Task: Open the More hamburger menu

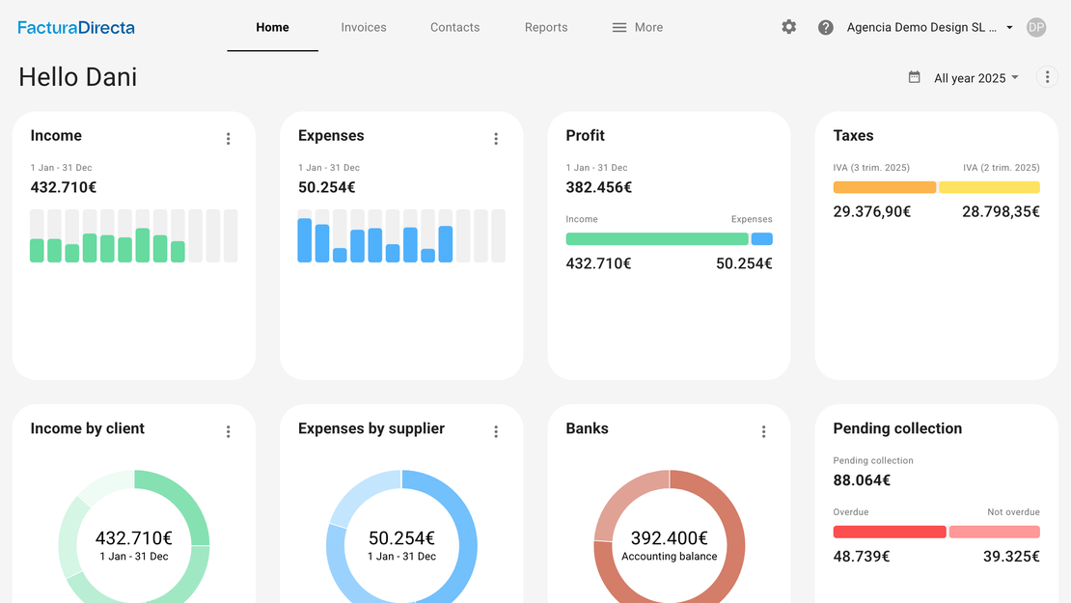Action: click(x=638, y=27)
